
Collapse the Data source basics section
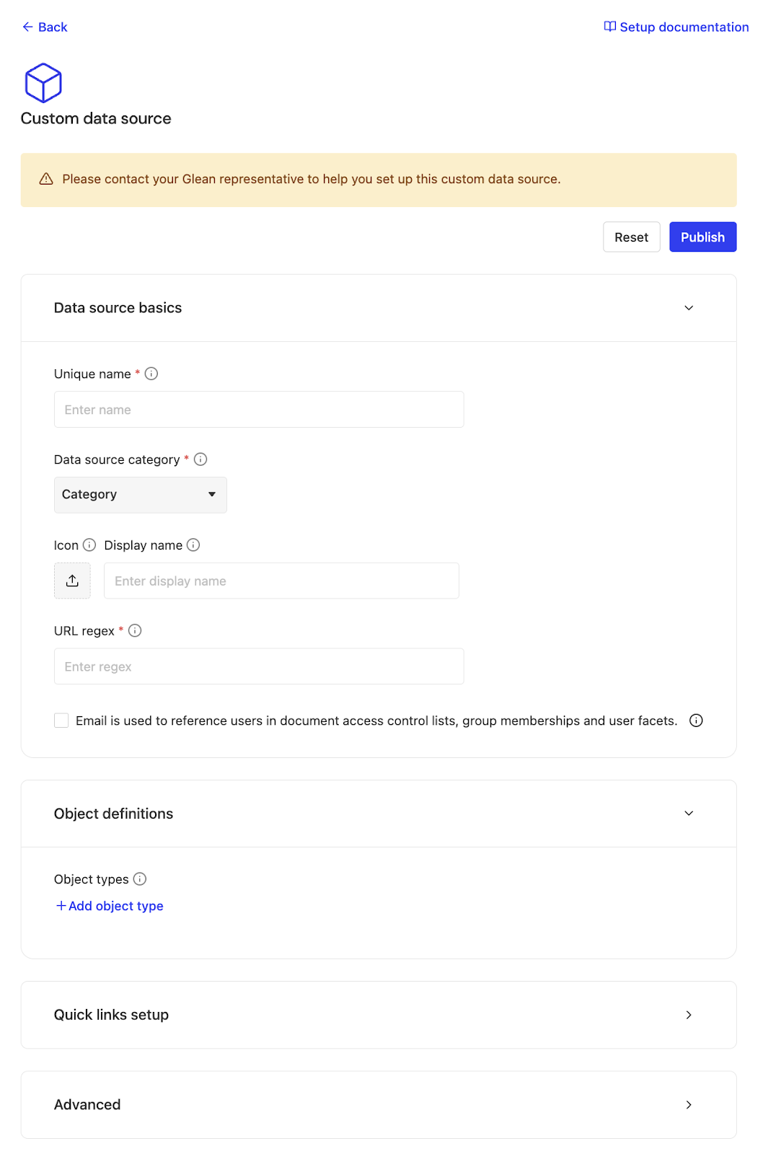(688, 308)
